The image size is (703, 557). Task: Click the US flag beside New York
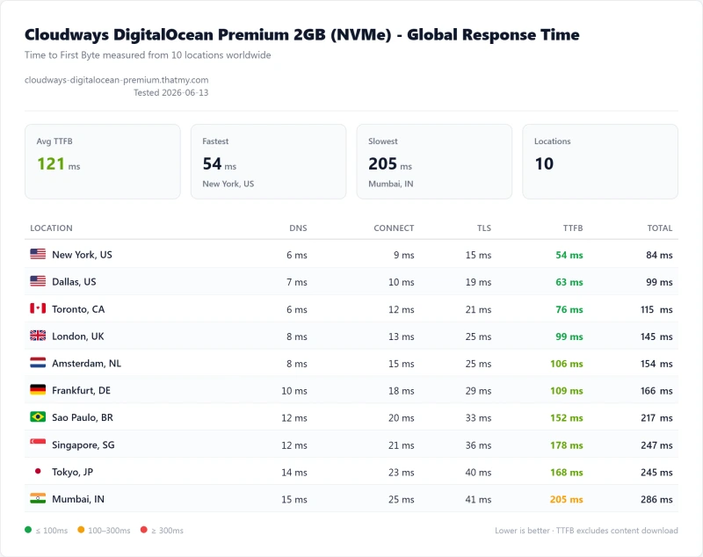click(x=38, y=254)
